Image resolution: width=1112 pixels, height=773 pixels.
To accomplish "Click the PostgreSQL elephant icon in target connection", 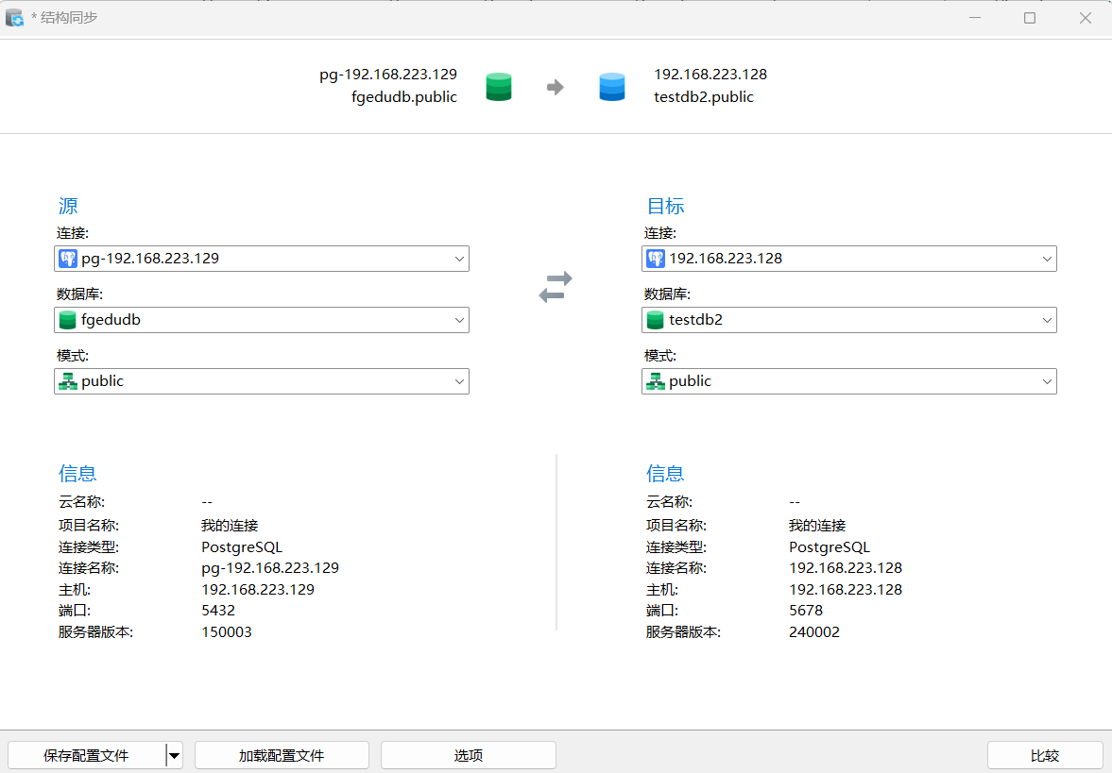I will [656, 259].
